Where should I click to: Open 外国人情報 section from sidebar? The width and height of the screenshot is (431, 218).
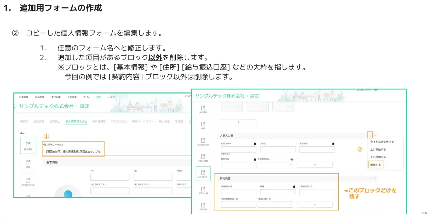[x=203, y=158]
